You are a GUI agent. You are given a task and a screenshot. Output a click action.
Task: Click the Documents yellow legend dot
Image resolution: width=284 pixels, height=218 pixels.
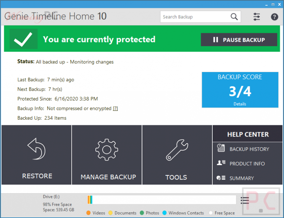point(110,213)
